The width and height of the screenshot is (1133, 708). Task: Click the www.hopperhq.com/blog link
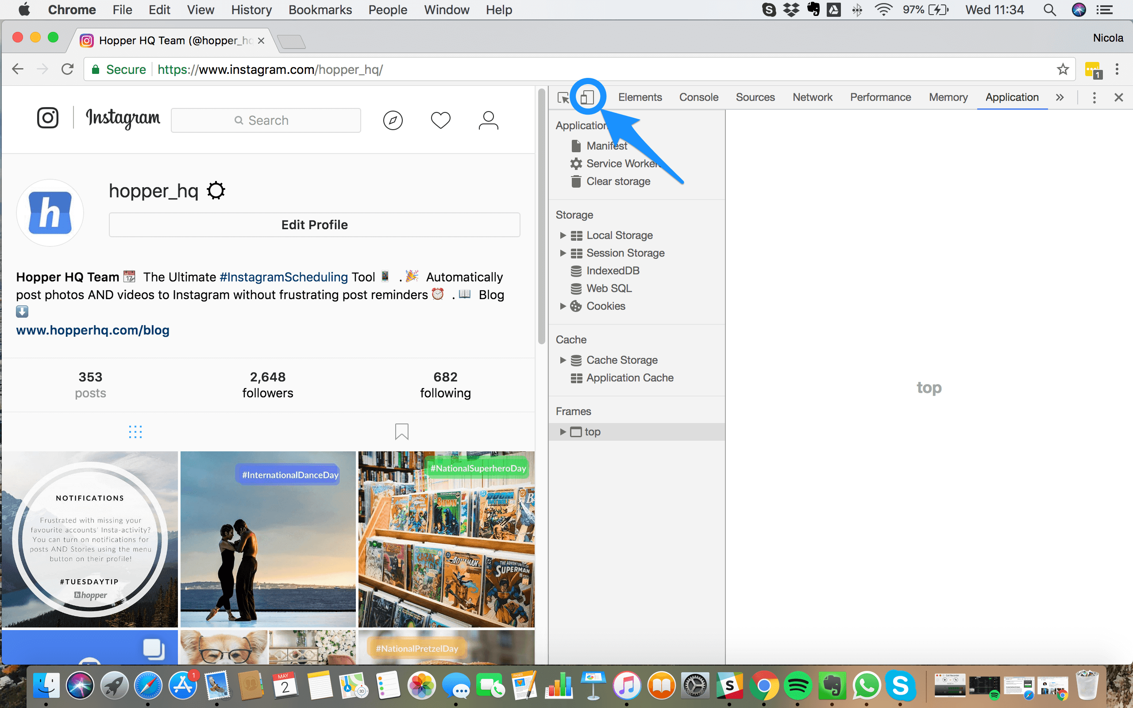93,330
